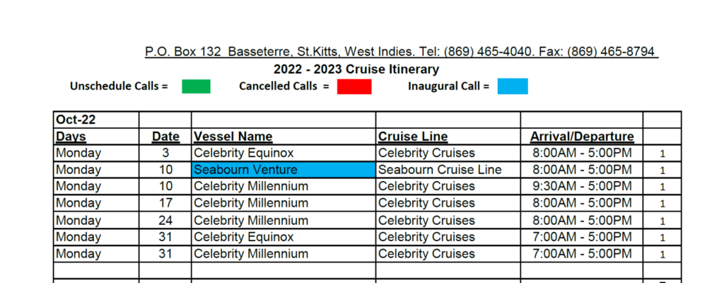Screen dimensions: 724x283
Task: Click the date cell showing 17
Action: tap(165, 203)
